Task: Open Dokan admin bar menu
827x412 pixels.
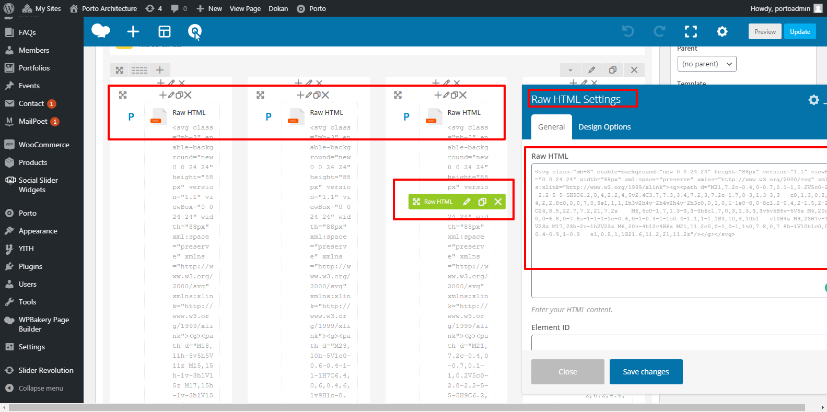Action: [x=278, y=8]
